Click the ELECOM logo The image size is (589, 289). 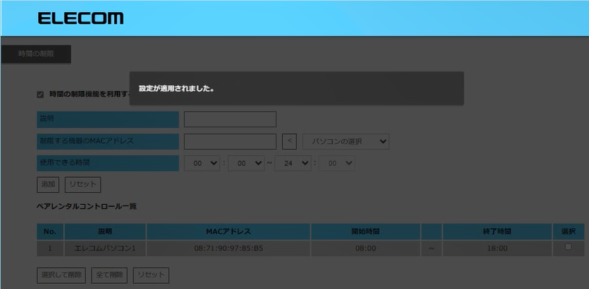pyautogui.click(x=80, y=18)
